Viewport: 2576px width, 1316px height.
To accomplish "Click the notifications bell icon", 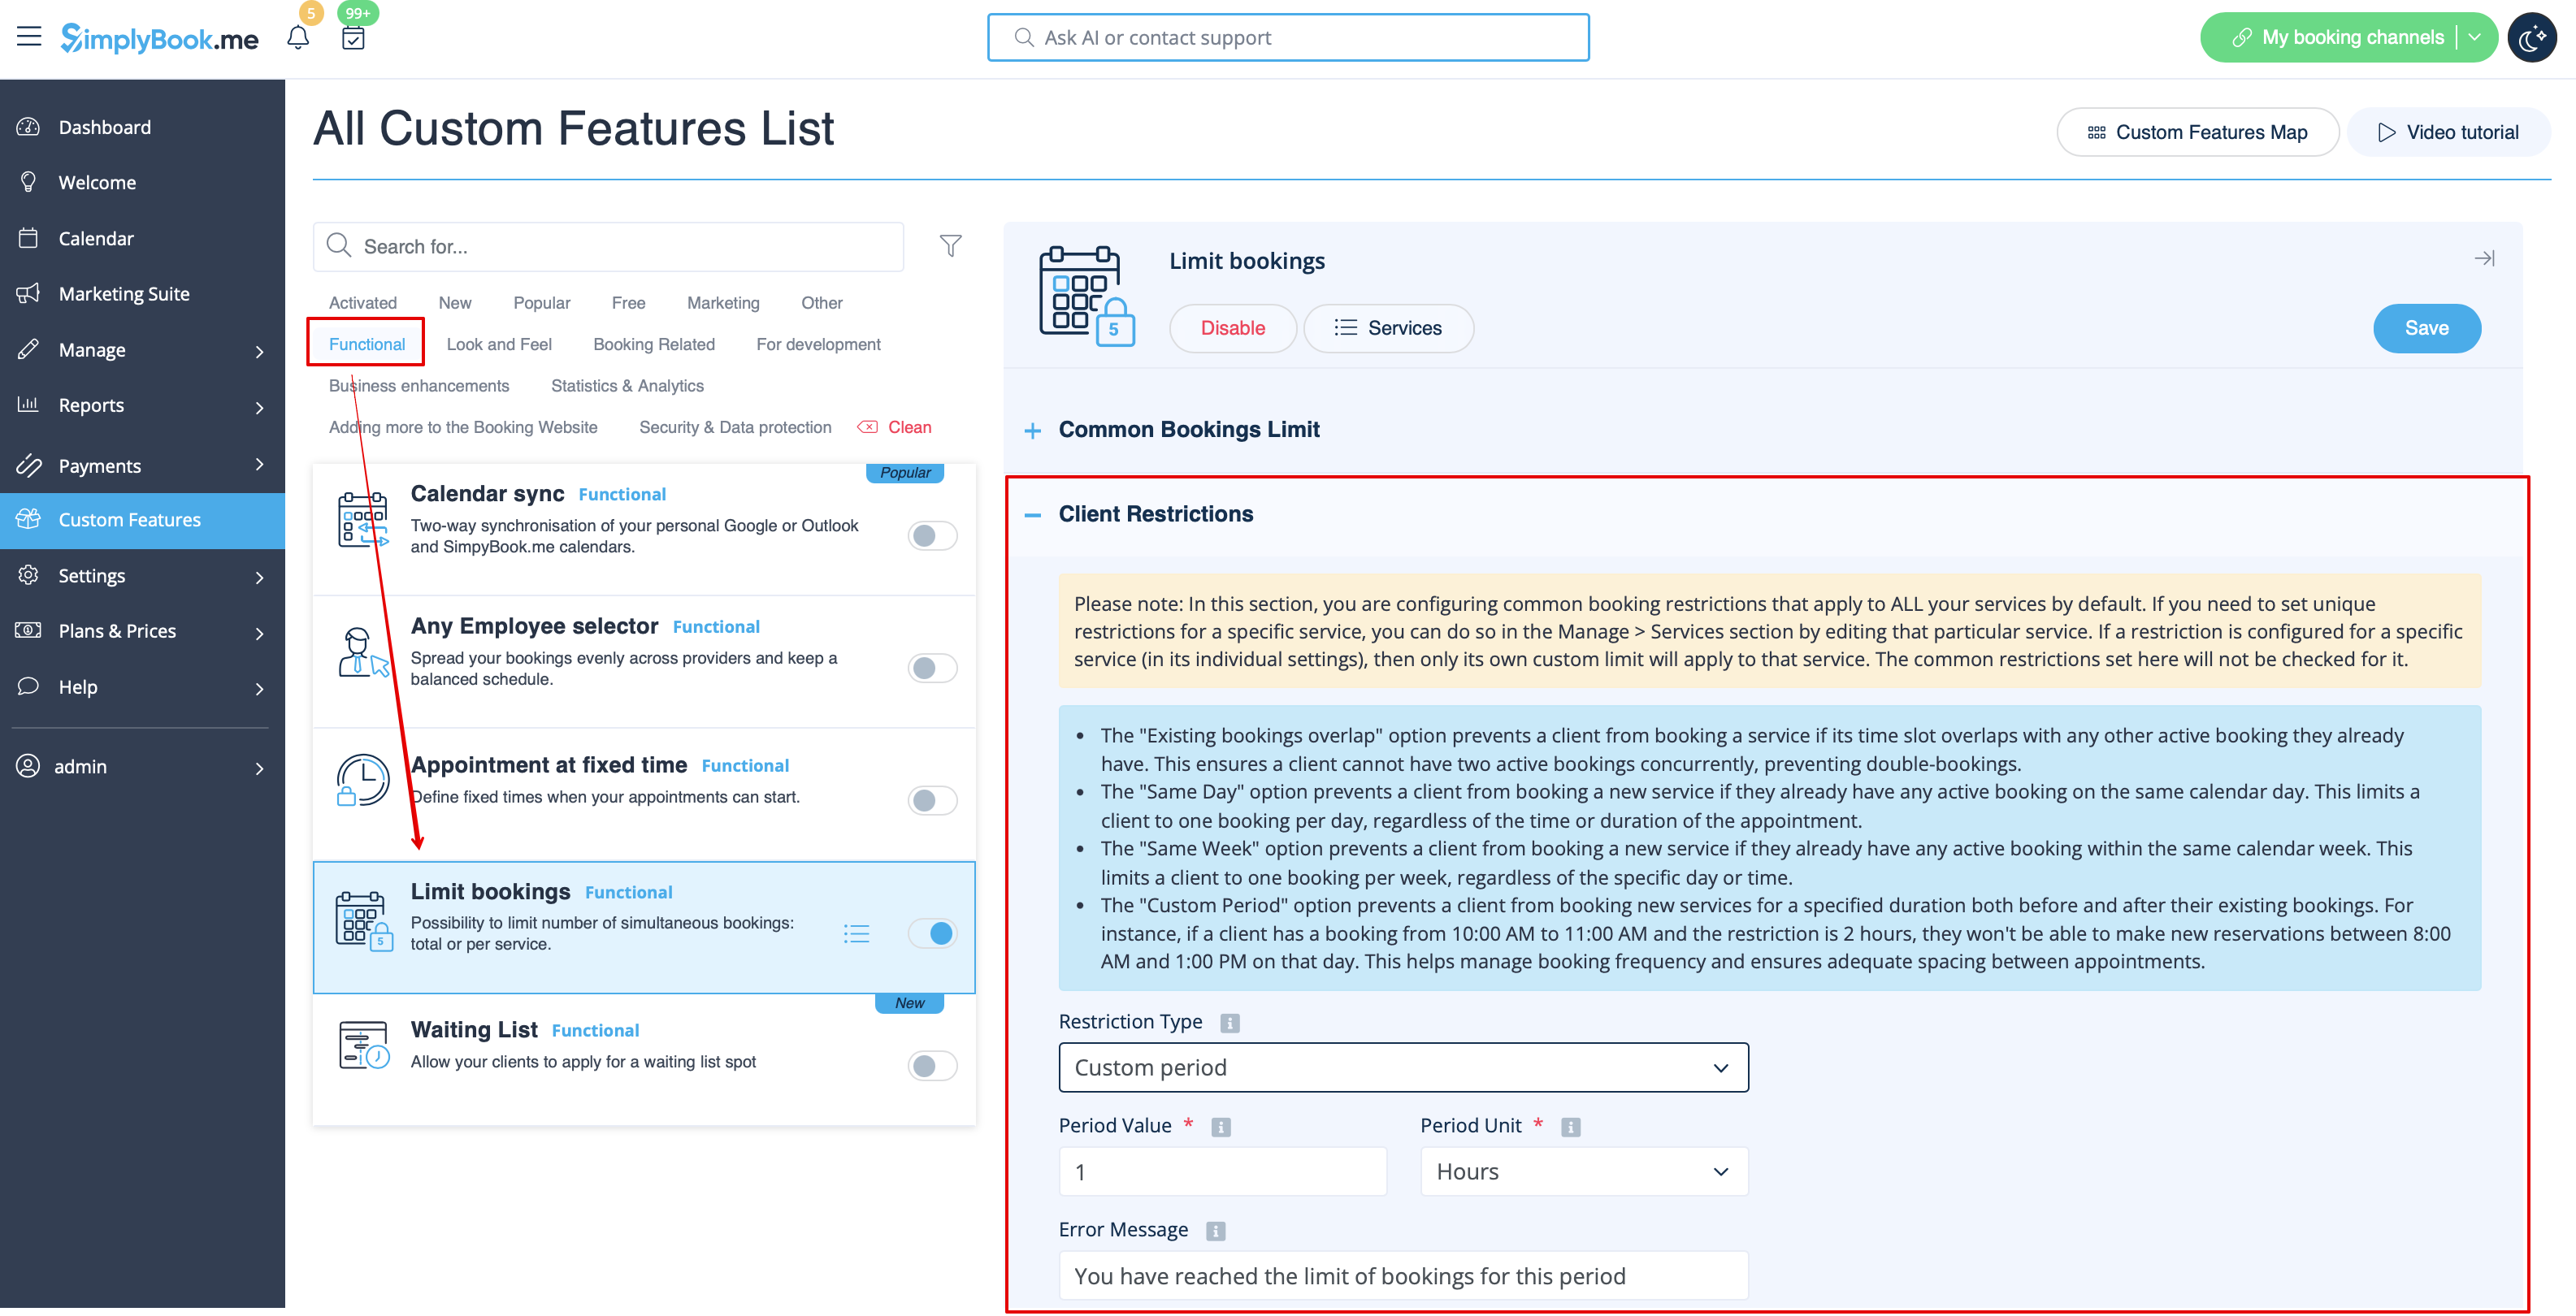I will click(x=297, y=38).
